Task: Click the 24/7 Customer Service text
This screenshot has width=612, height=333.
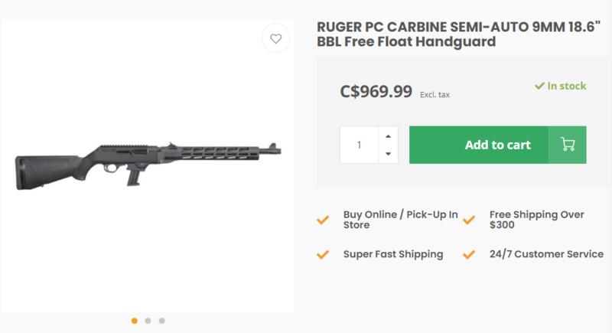Action: [545, 255]
